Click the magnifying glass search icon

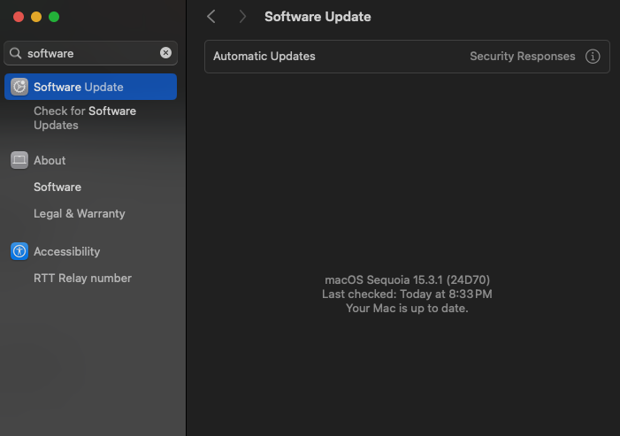click(x=15, y=53)
